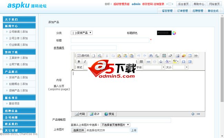Click the special character omega icon
The width and height of the screenshot is (224, 138).
click(184, 61)
